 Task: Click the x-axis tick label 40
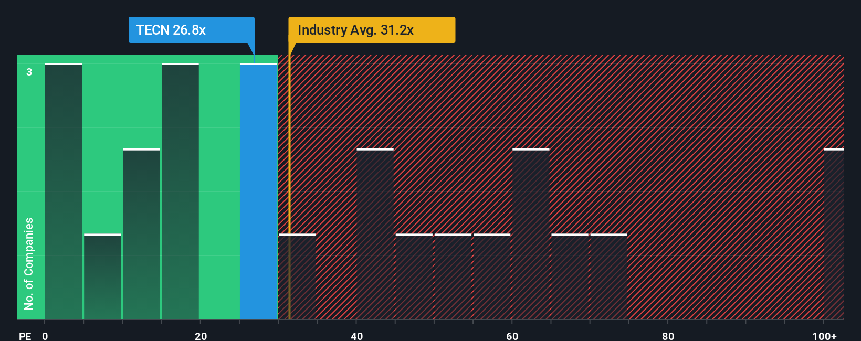click(x=356, y=336)
